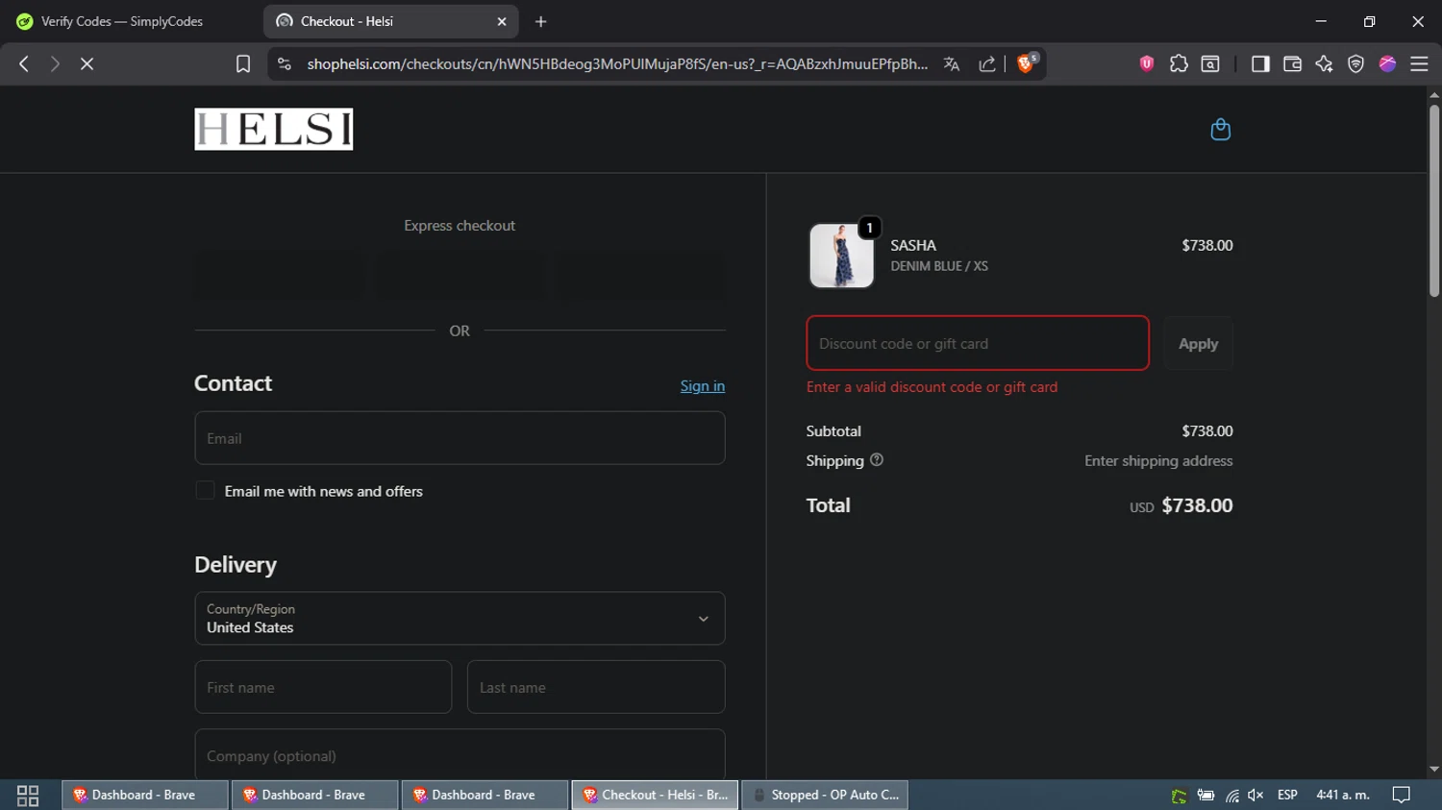The width and height of the screenshot is (1442, 810).
Task: Click the Last name field
Action: point(596,687)
